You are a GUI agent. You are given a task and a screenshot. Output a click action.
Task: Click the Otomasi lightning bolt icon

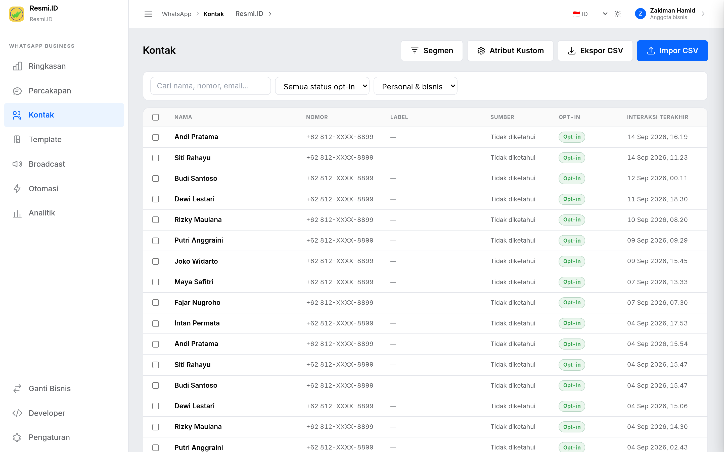click(x=17, y=188)
